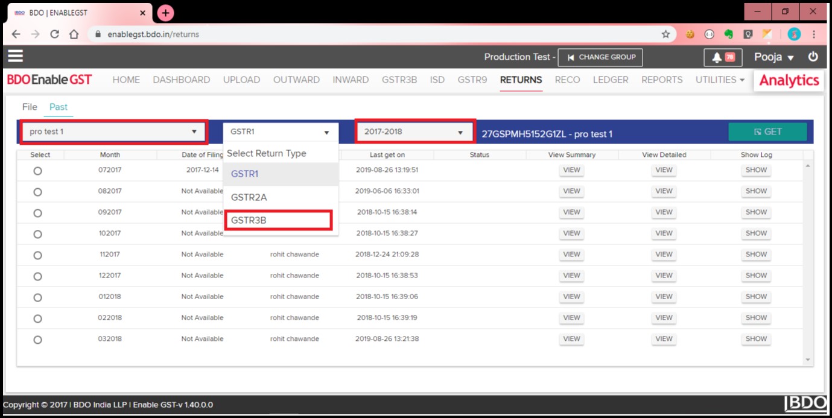Click the power logout icon
Image resolution: width=832 pixels, height=418 pixels.
pyautogui.click(x=813, y=57)
